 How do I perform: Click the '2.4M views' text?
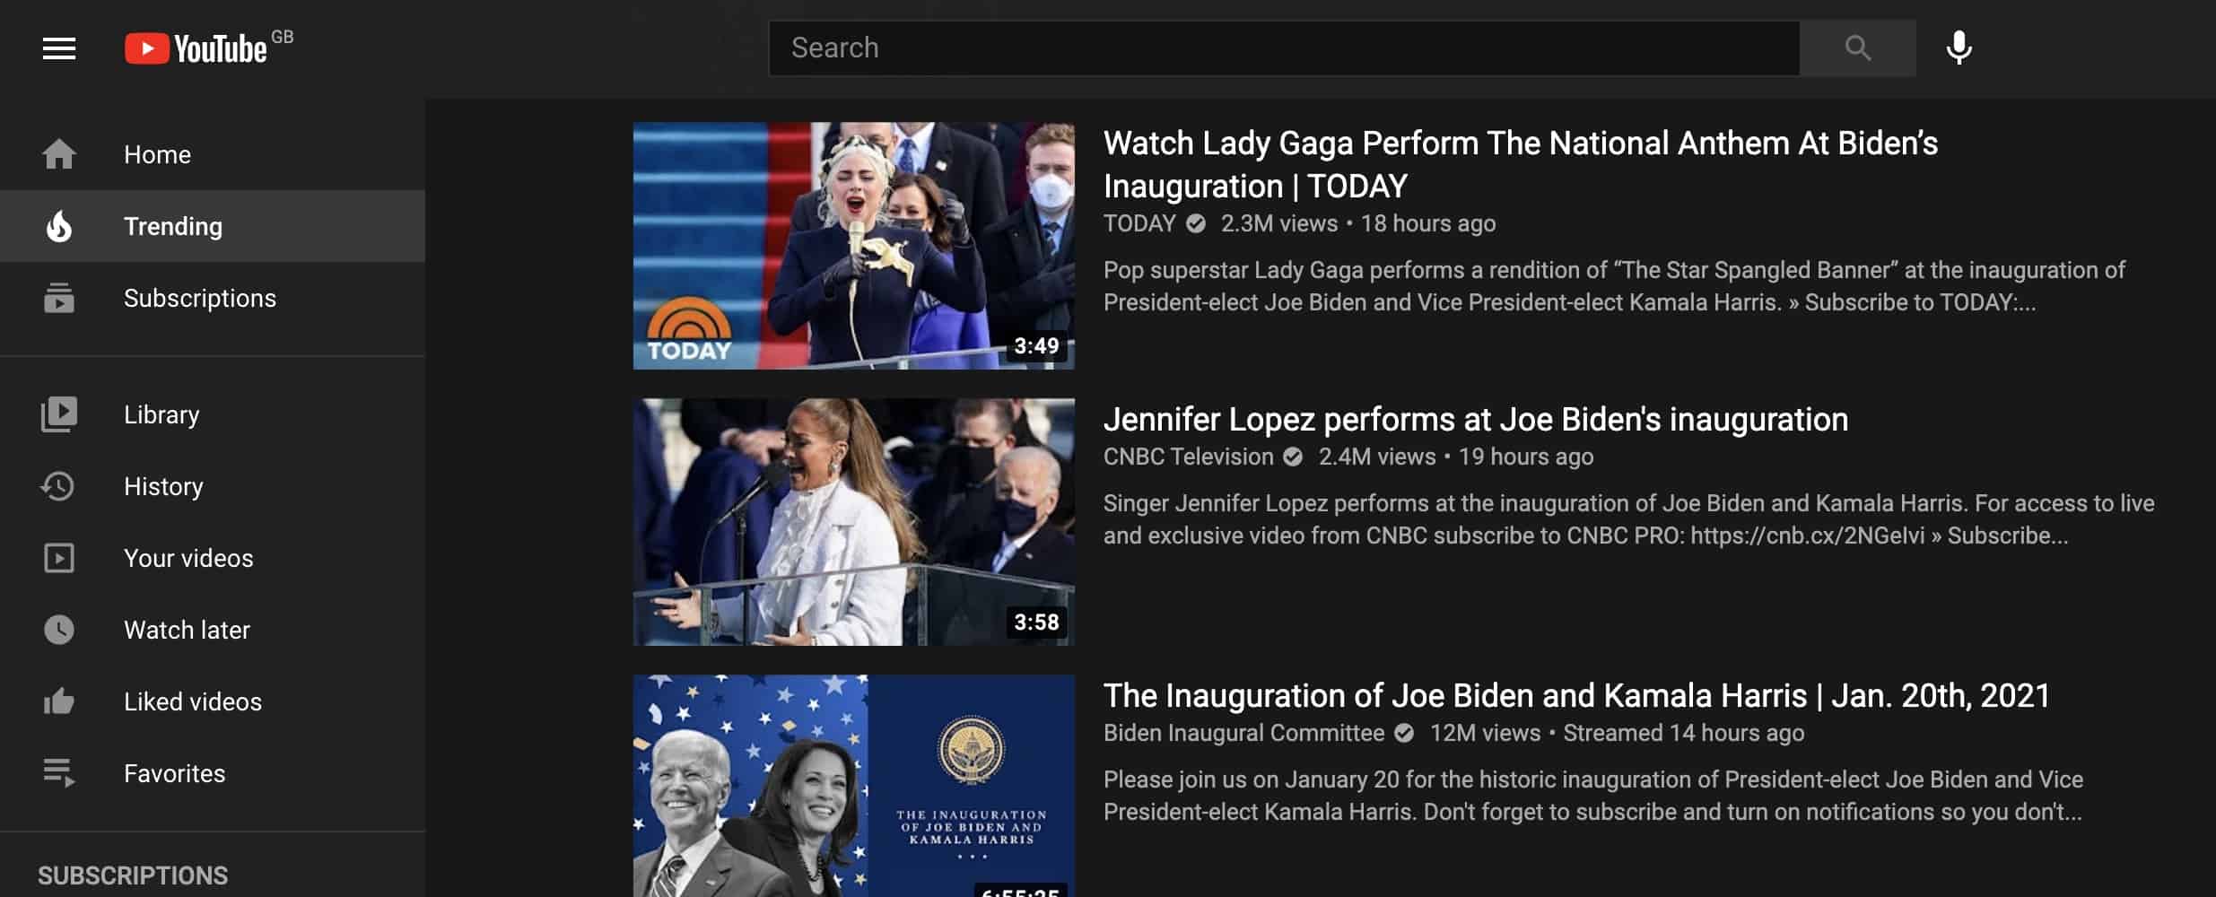click(x=1376, y=457)
